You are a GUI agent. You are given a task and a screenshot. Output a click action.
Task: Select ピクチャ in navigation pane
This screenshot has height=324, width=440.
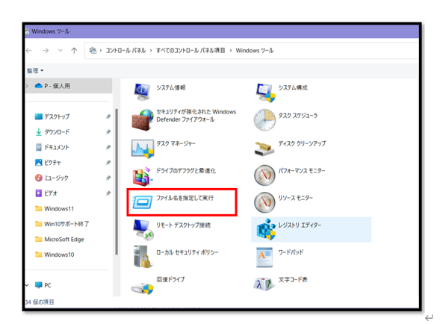52,163
